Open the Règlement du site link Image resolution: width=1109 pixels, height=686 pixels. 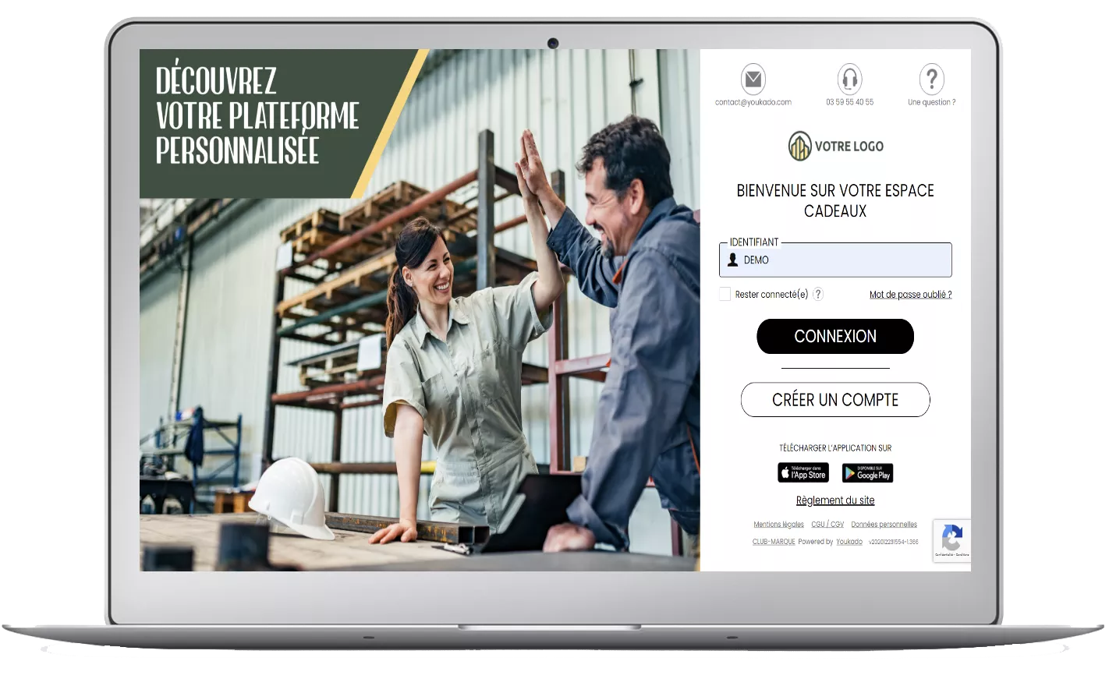click(835, 500)
